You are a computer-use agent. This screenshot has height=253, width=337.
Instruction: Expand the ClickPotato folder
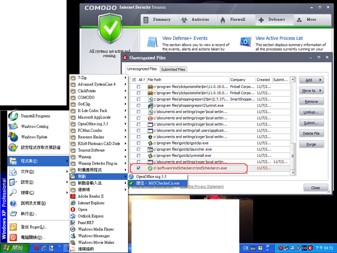tap(99, 91)
